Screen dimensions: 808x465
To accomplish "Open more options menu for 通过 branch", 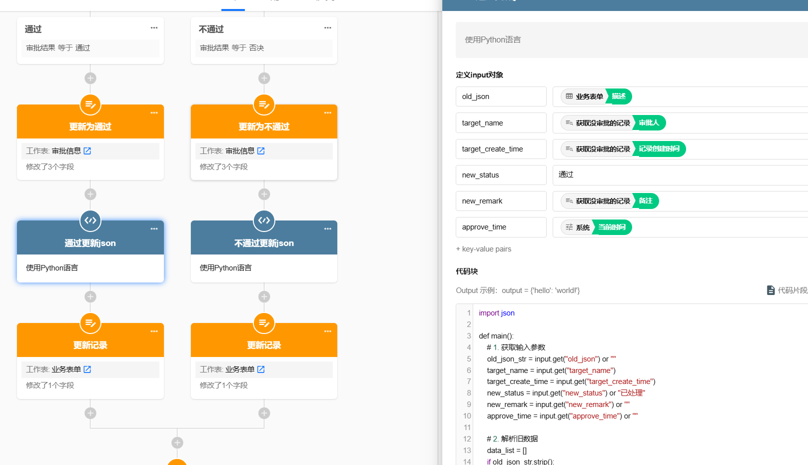I will (154, 28).
